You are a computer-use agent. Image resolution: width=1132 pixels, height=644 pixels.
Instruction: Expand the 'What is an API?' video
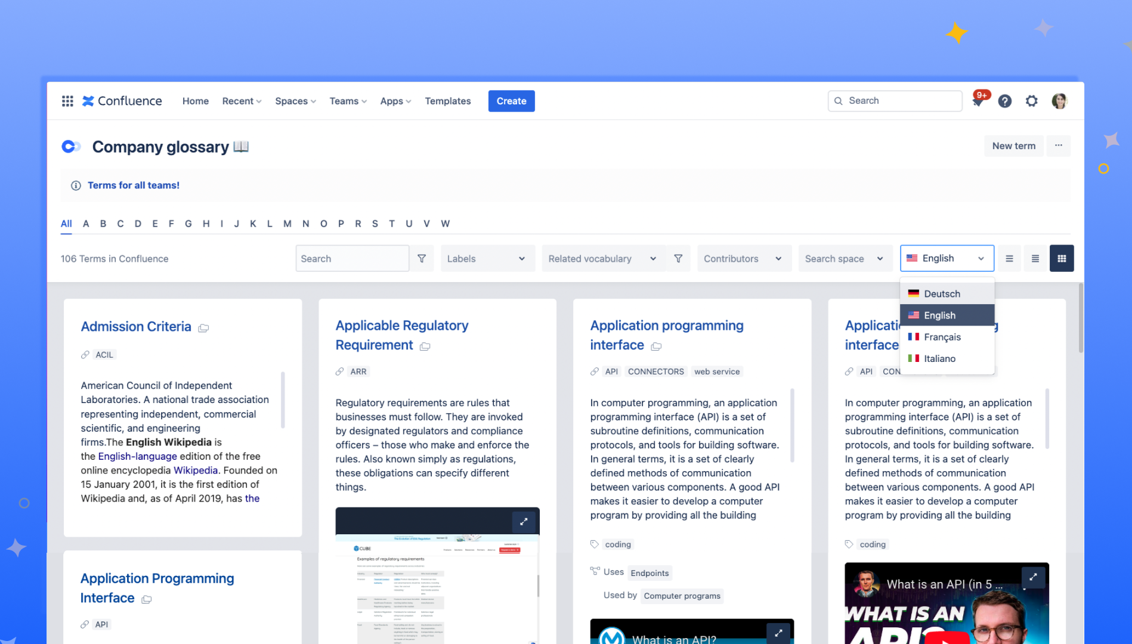(778, 633)
